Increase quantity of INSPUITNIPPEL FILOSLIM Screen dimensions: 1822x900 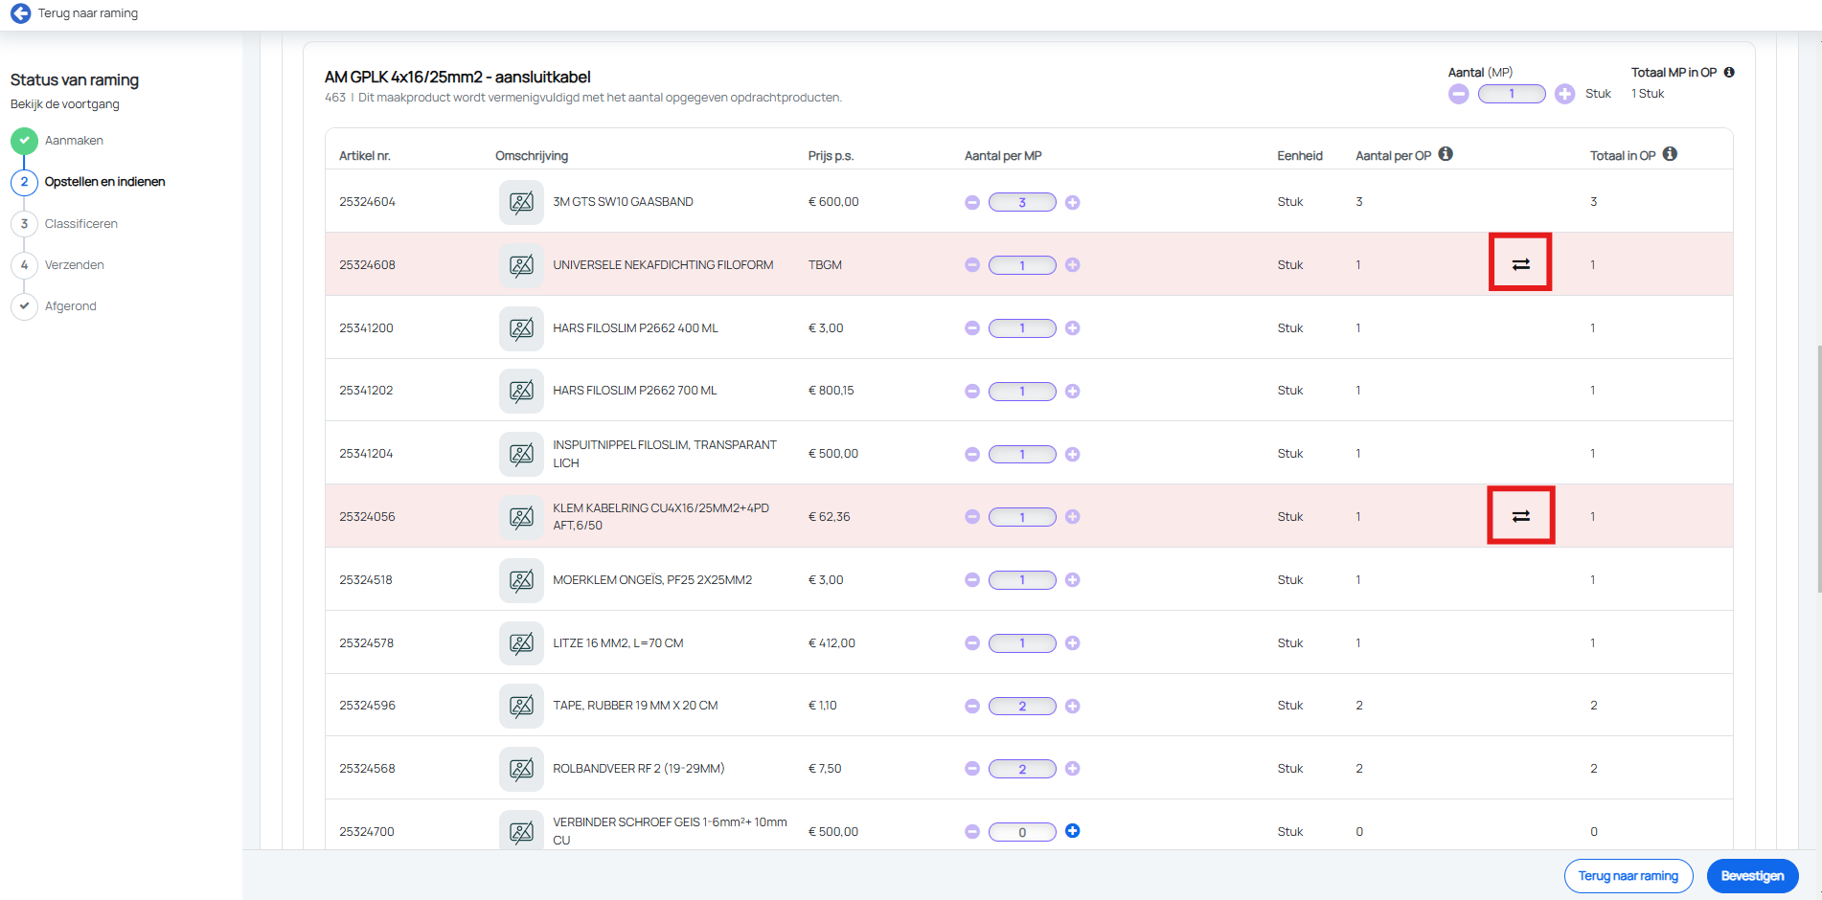[x=1073, y=454]
